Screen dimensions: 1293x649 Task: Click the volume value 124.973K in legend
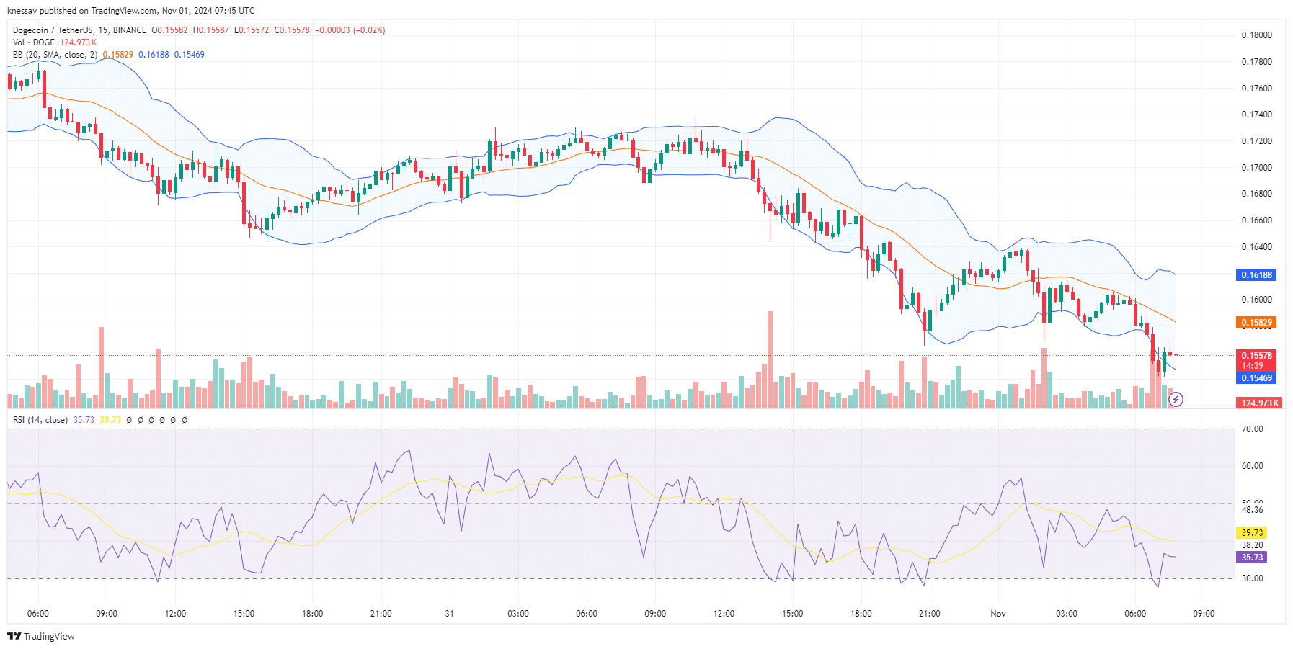(x=78, y=42)
